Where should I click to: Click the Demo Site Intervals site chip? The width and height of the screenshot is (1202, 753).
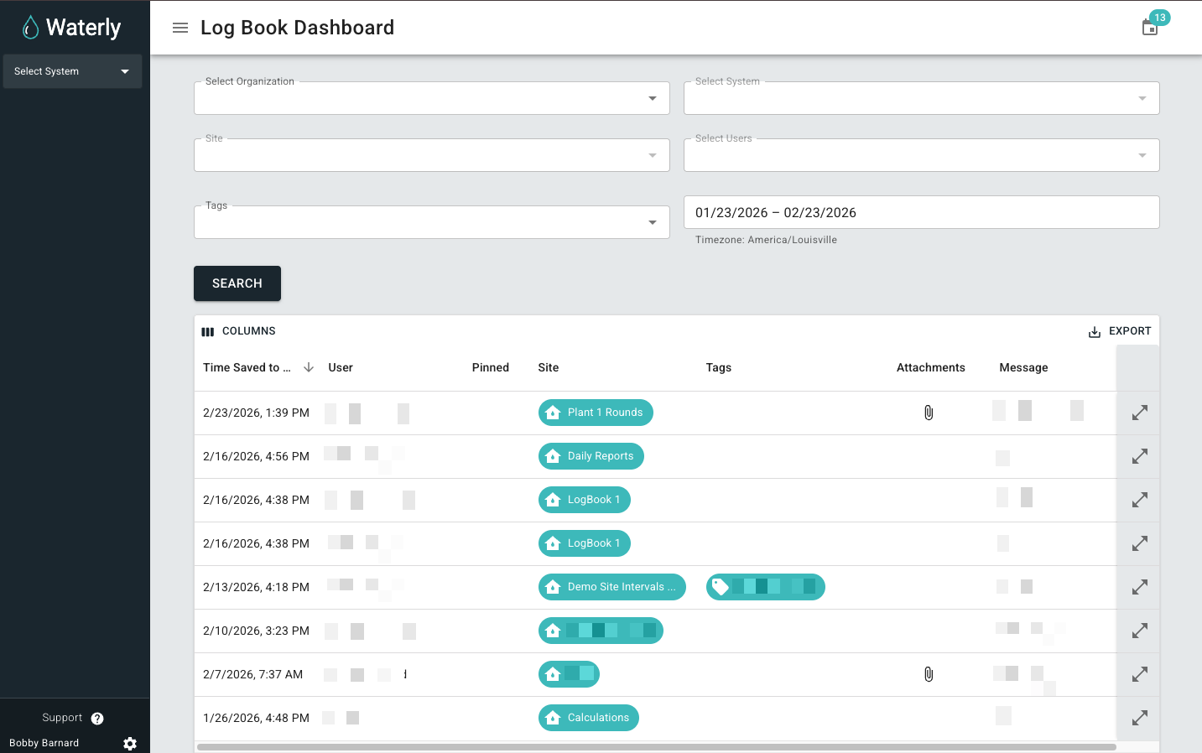611,587
